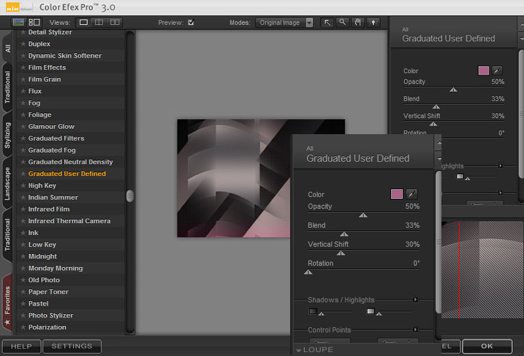524x356 pixels.
Task: Activate the zoom magnifier tool
Action: click(342, 22)
